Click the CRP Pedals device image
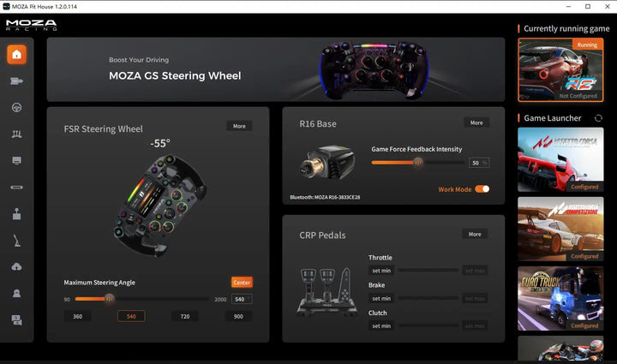Screen dimensions: 617x364 tap(327, 292)
